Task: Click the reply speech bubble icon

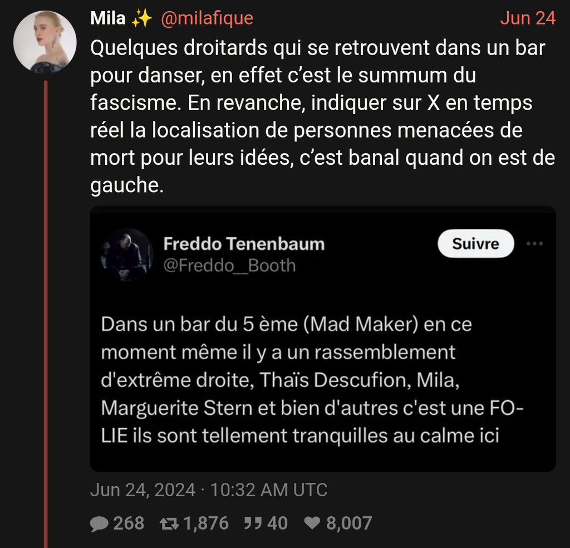Action: (x=99, y=523)
